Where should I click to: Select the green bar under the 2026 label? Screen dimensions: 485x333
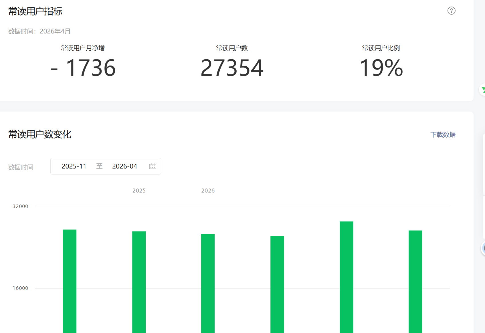click(208, 284)
